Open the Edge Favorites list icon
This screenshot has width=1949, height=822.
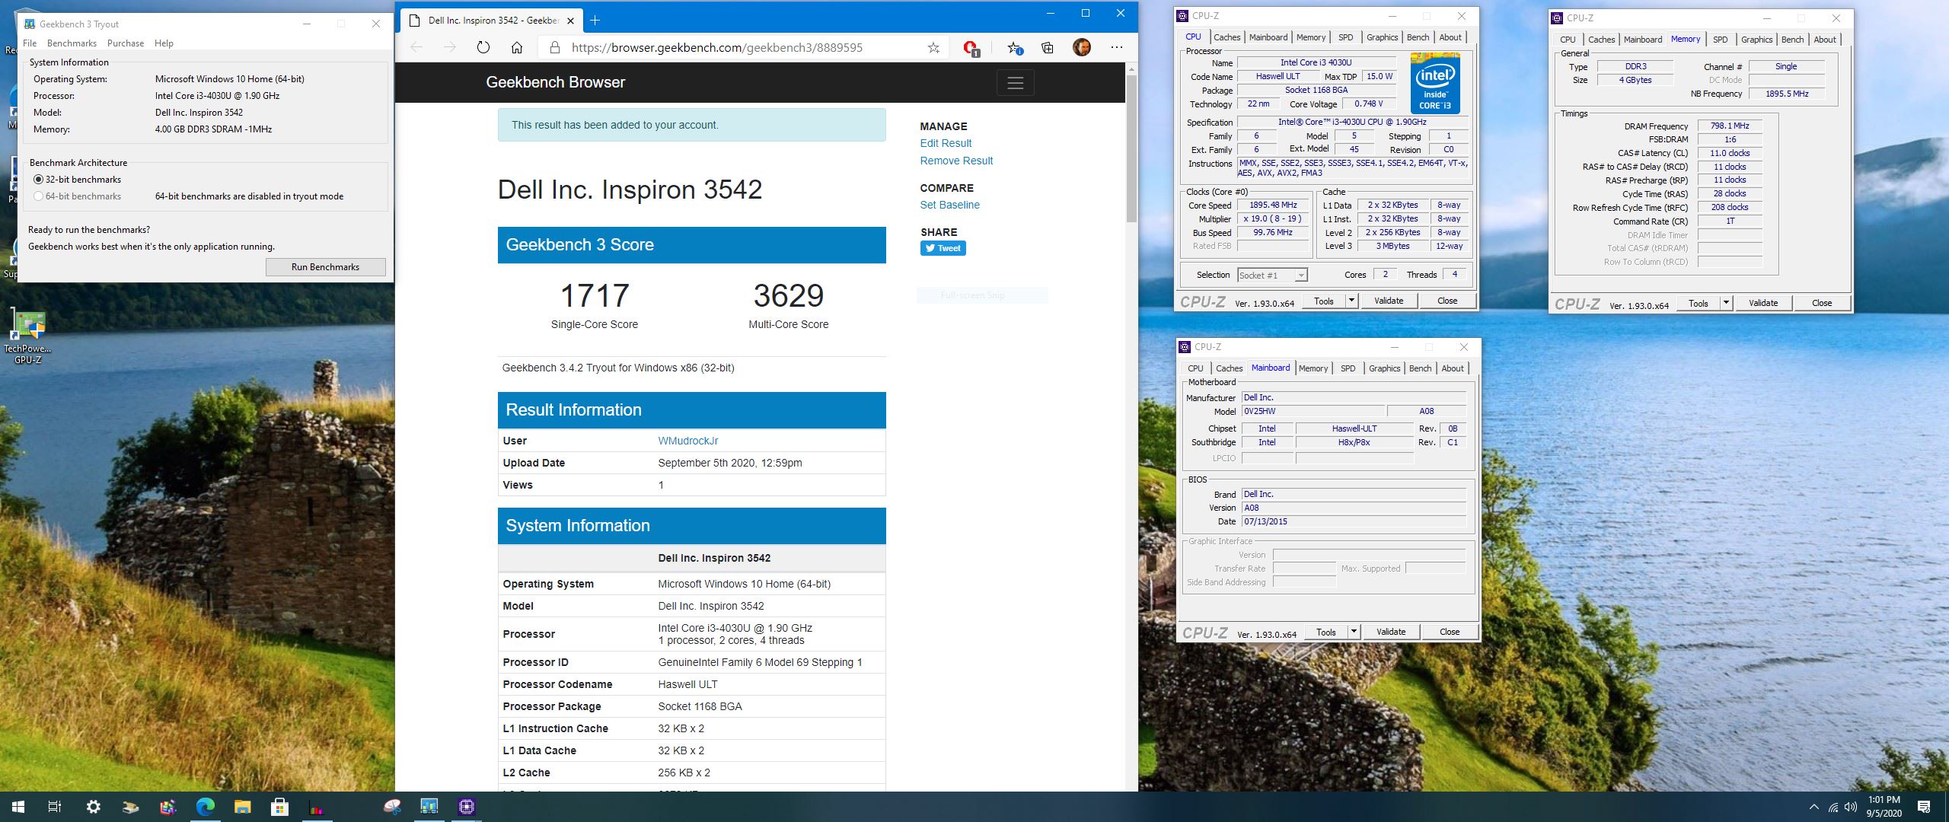point(1014,48)
